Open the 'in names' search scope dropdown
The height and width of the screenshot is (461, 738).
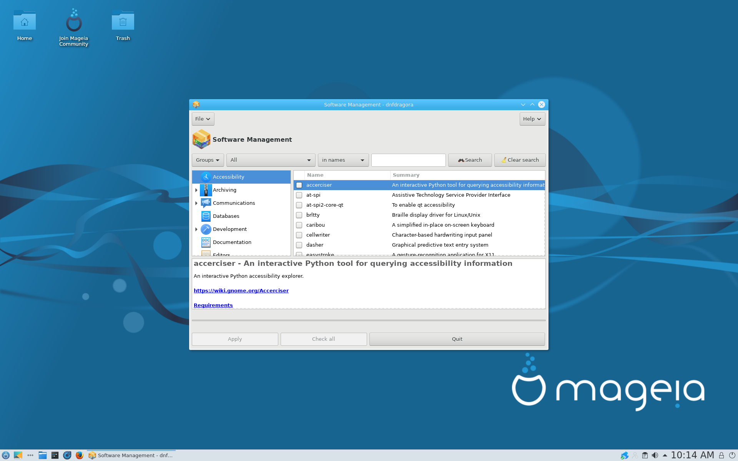(x=343, y=160)
